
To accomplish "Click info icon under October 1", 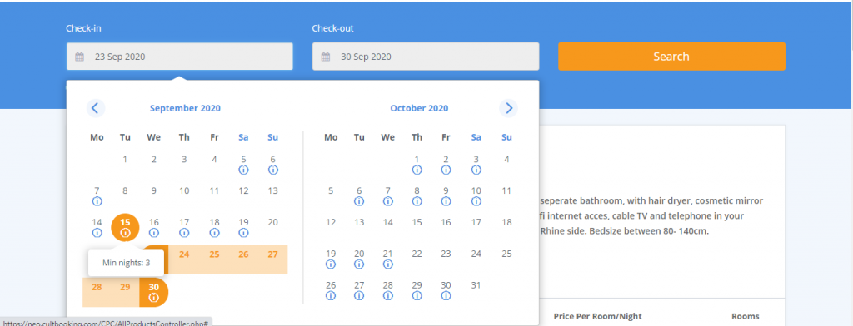I will [x=417, y=170].
